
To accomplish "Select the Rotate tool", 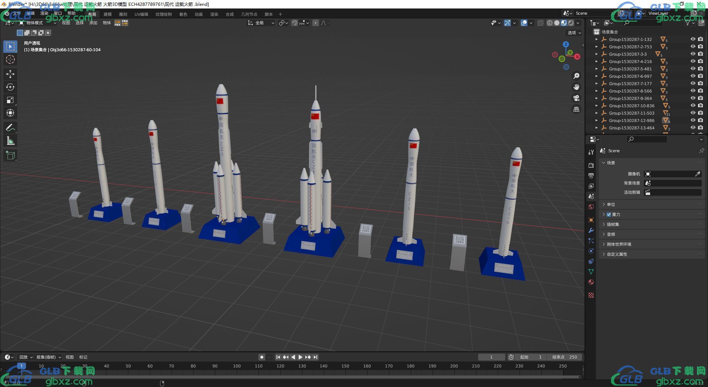I will [10, 87].
